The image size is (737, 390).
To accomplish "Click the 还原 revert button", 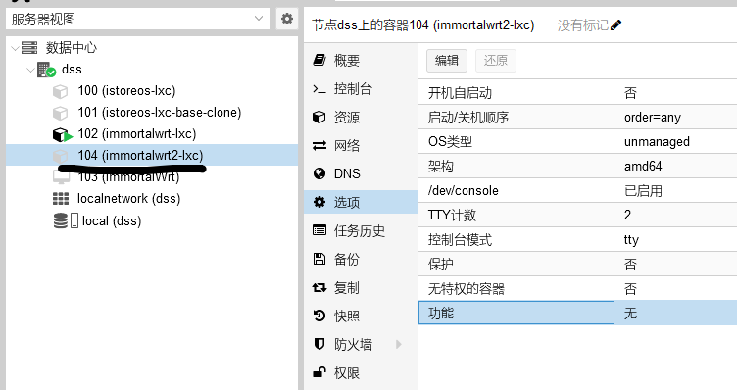I will click(x=495, y=61).
